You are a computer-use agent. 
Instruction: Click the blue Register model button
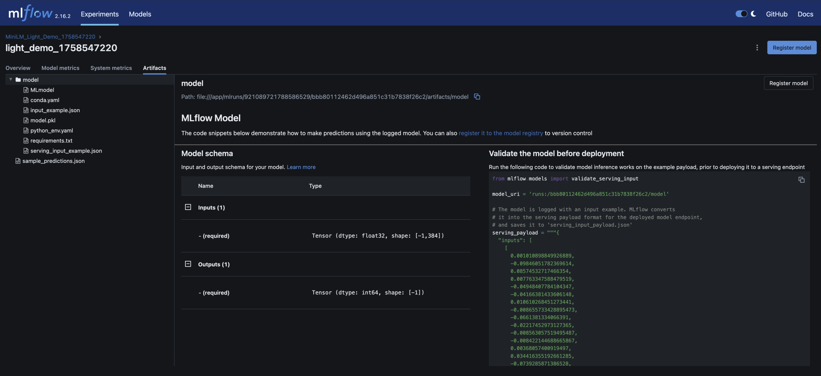(x=791, y=48)
